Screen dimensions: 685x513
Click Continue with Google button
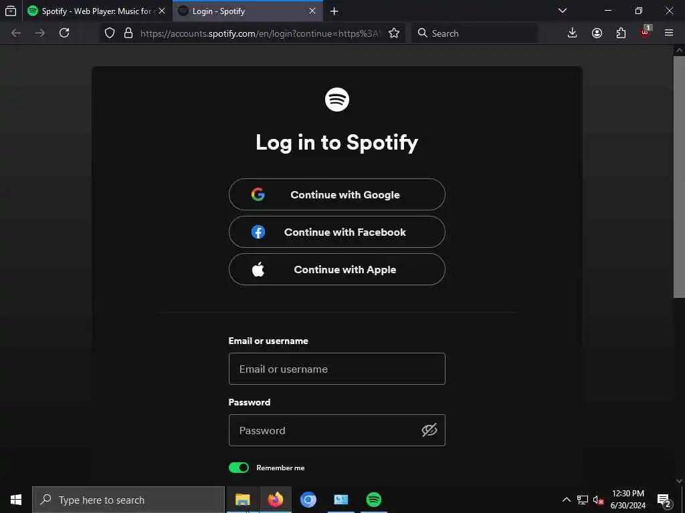[337, 194]
